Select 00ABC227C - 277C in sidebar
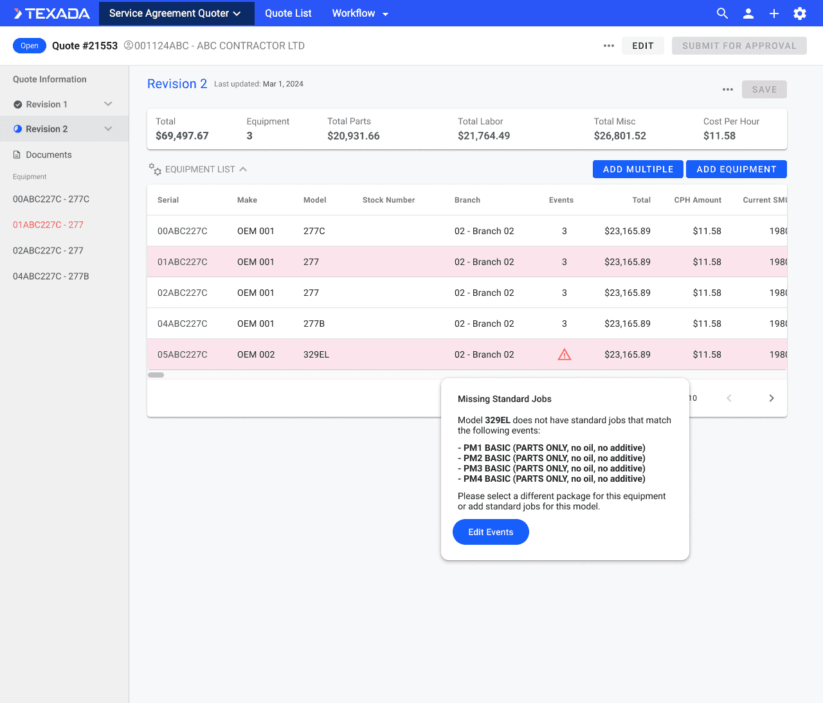This screenshot has height=703, width=823. [51, 199]
